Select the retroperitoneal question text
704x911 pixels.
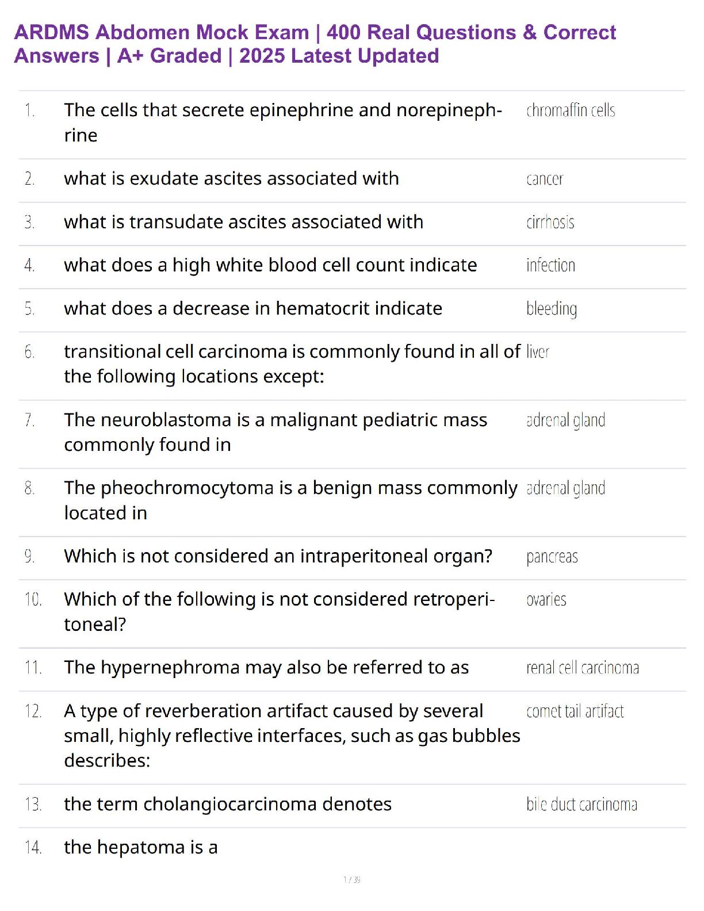click(279, 611)
